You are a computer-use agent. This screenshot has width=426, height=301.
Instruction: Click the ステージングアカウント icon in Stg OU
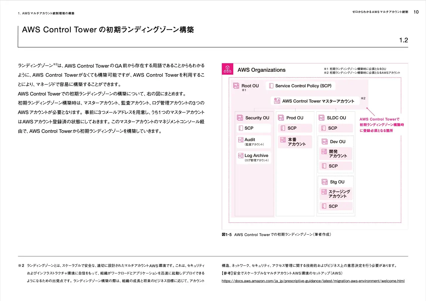[324, 191]
